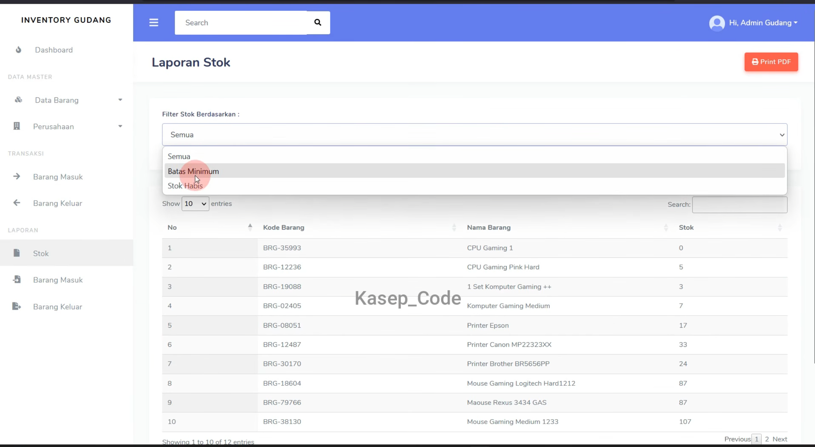This screenshot has height=447, width=815.
Task: Click the Barang Masuk right-arrow icon under Transaksi
Action: point(17,176)
